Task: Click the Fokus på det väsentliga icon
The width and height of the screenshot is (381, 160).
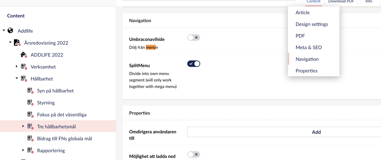Action: (x=30, y=114)
